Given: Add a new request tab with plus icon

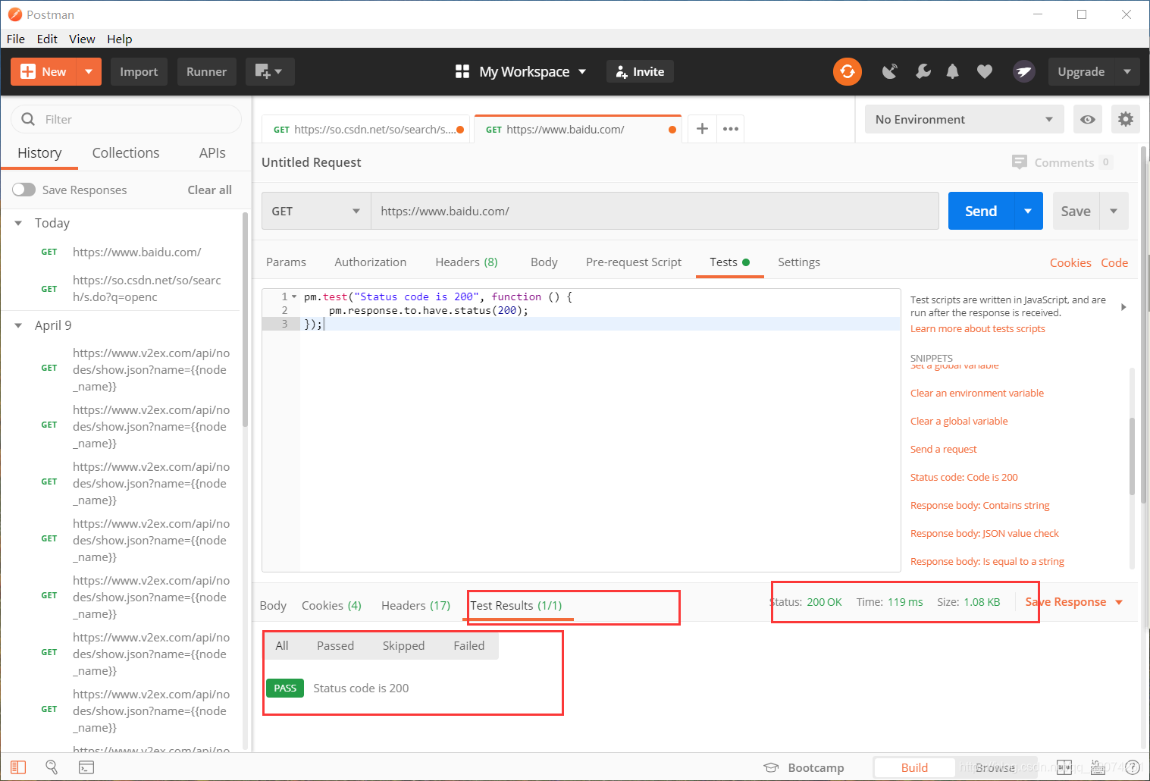Looking at the screenshot, I should click(702, 129).
